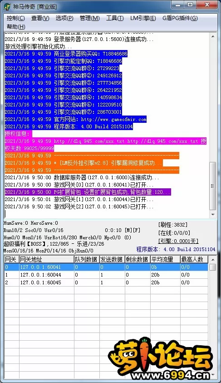Viewport: 221px width, 383px height.
Task: Click the log pane scrollbar thumb
Action: tap(213, 186)
